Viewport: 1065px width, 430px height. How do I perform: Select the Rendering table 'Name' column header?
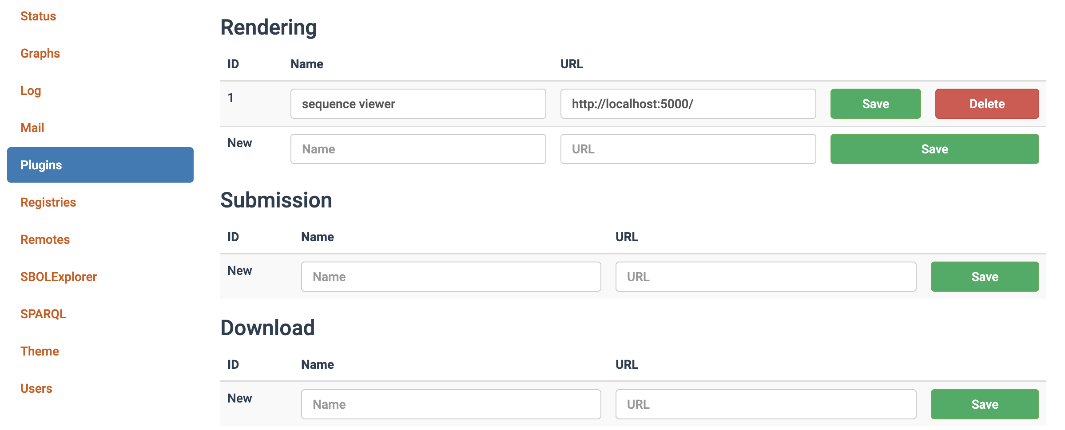tap(307, 64)
